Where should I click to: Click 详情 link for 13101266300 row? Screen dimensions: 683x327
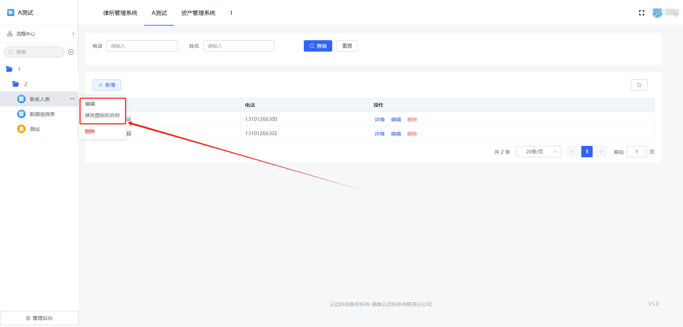tap(379, 120)
